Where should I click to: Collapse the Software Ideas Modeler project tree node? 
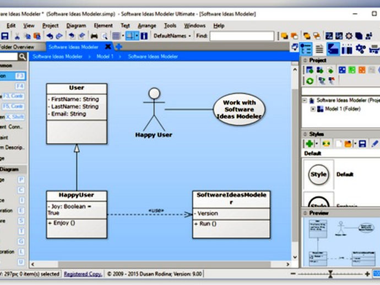tap(305, 100)
